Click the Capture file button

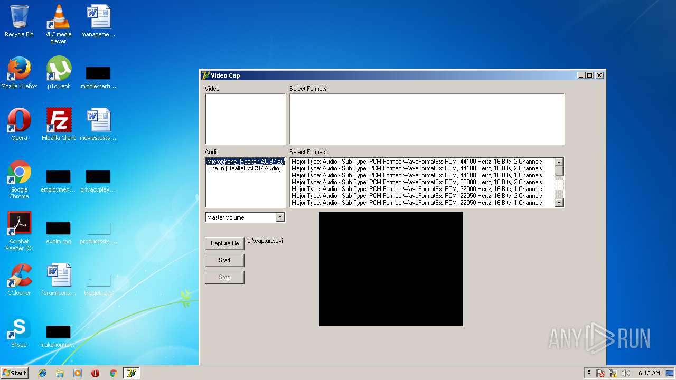pyautogui.click(x=224, y=243)
